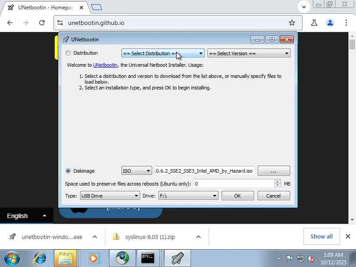Viewport: 356px width, 267px height.
Task: Open a new browser tab
Action: coord(97,8)
